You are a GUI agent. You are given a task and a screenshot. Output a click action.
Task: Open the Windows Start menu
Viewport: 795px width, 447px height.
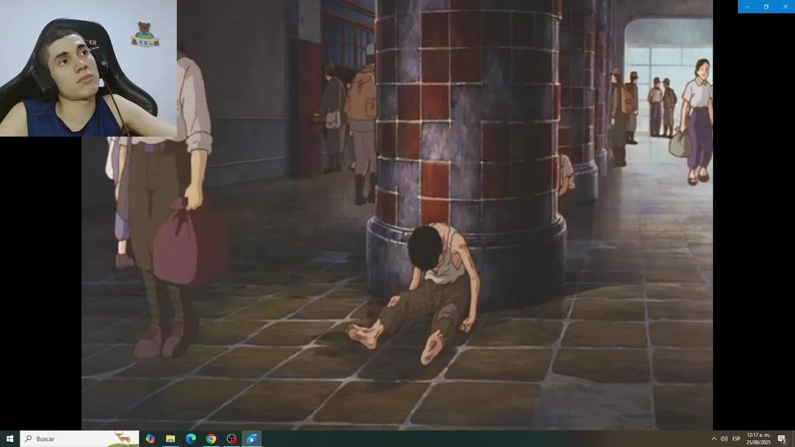[x=10, y=439]
